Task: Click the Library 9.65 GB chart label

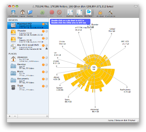Action: [x=62, y=43]
